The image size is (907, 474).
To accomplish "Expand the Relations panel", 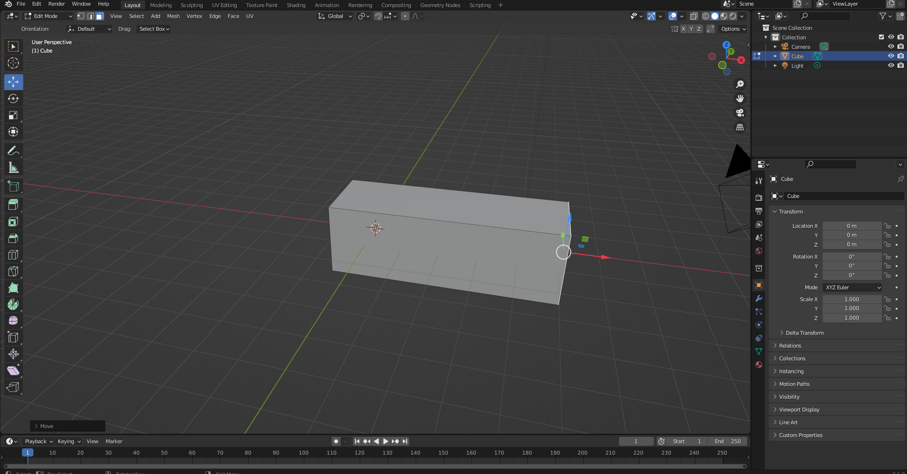I will [790, 346].
